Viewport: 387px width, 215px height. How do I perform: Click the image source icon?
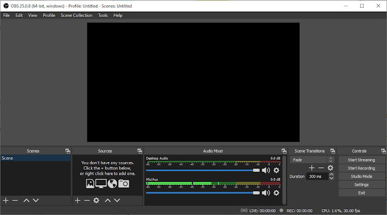click(x=90, y=184)
